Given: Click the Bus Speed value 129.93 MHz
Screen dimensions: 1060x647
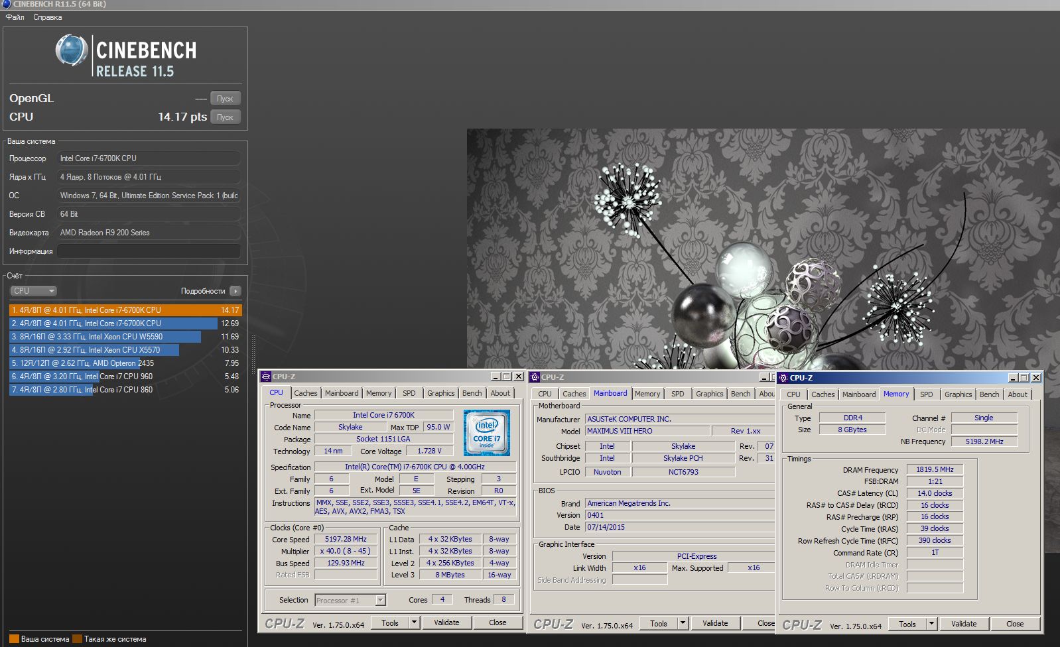Looking at the screenshot, I should click(346, 563).
